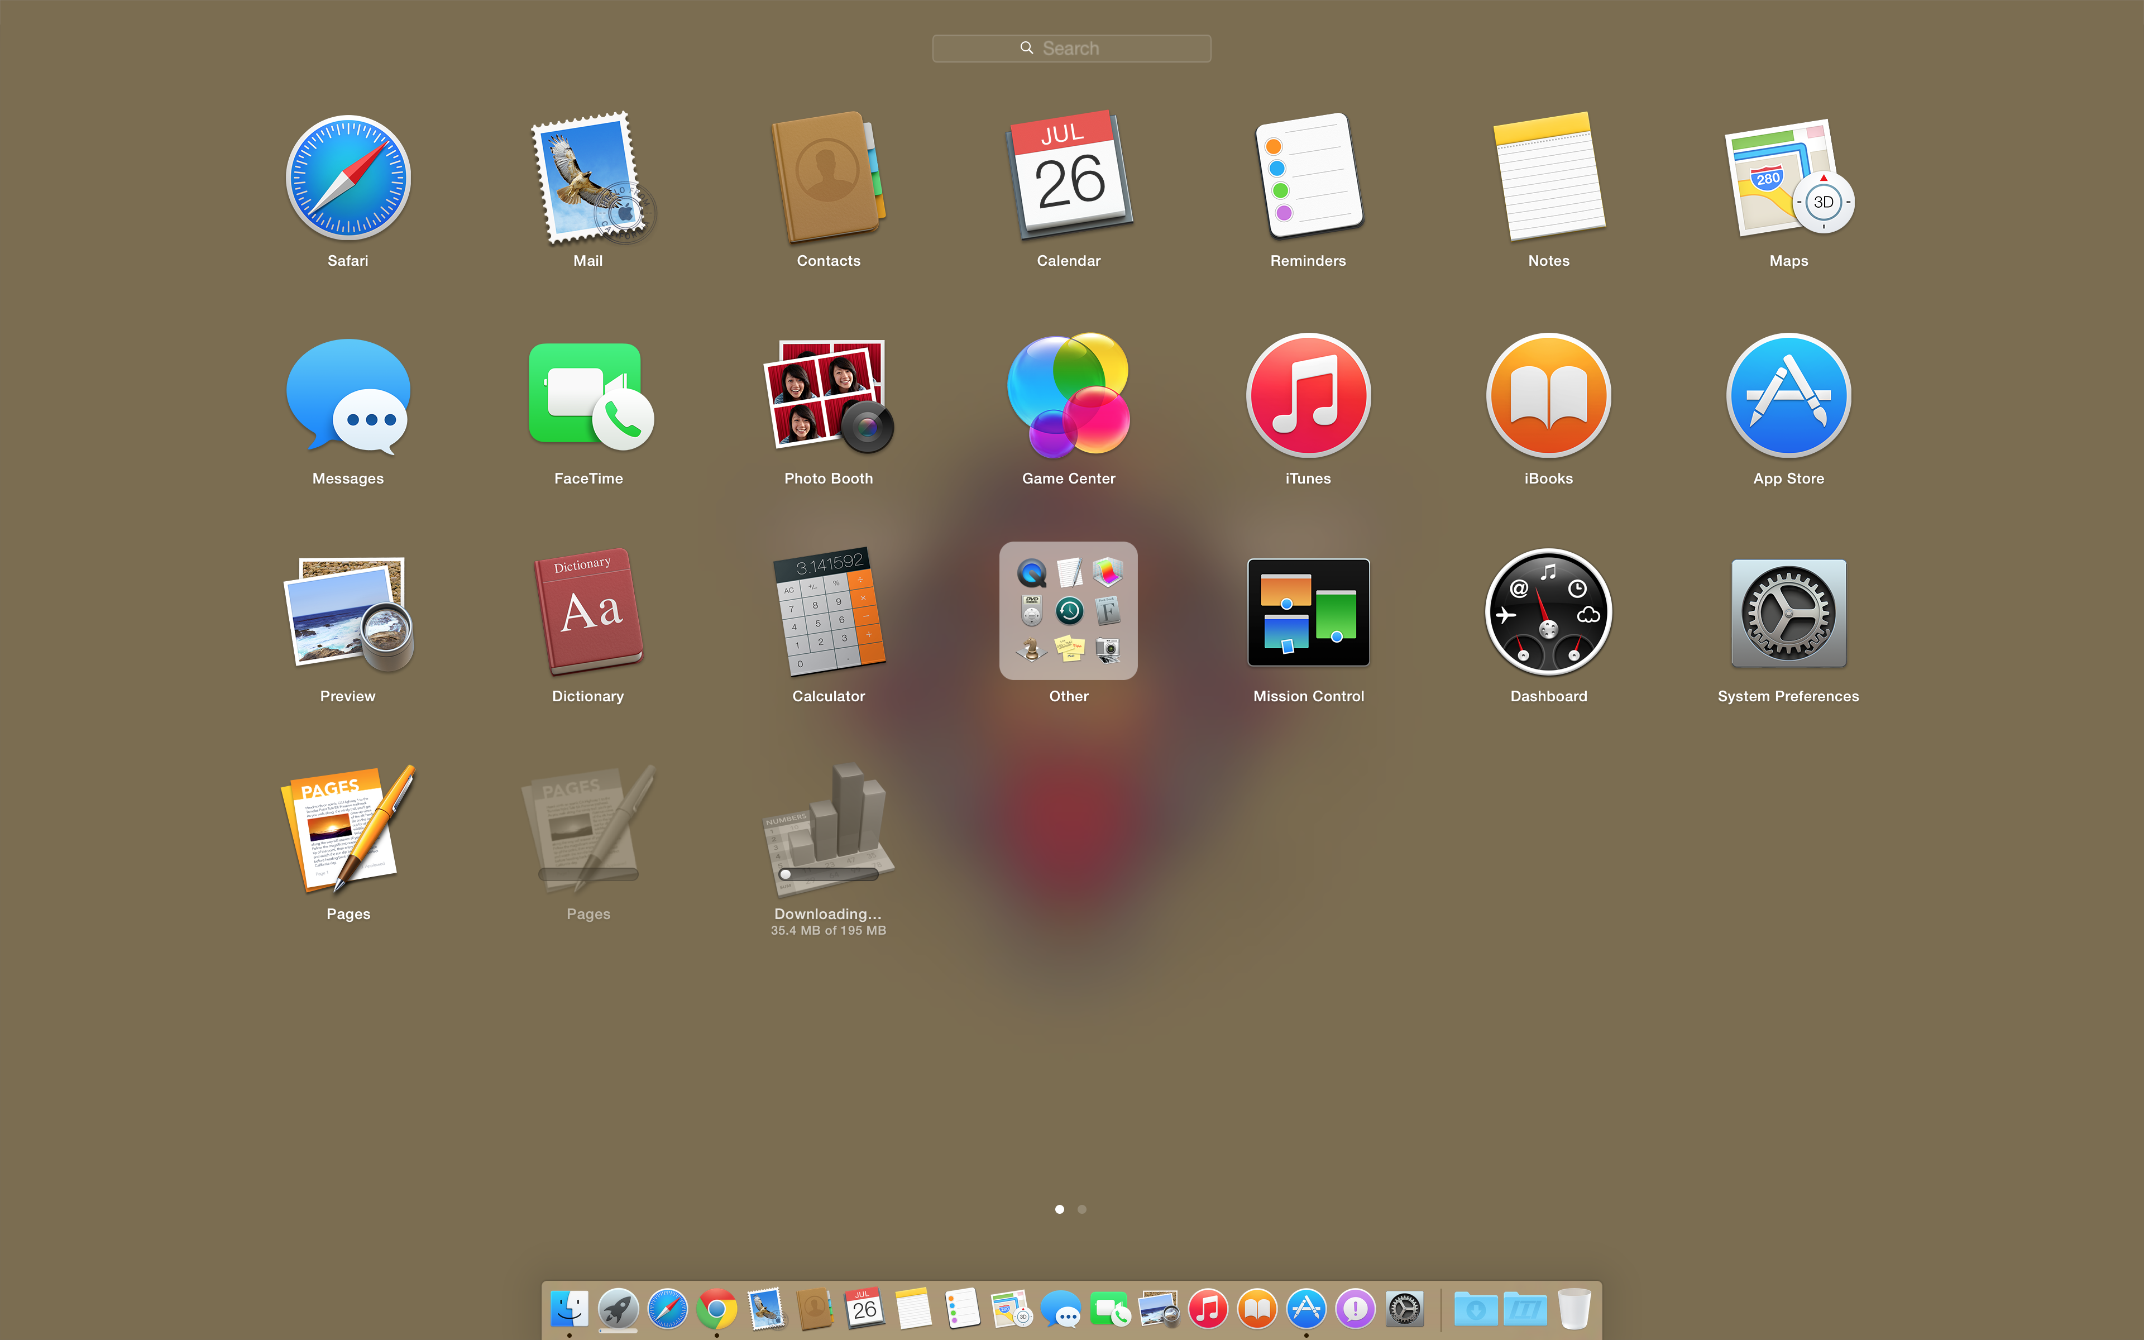
Task: Open iBooks from Launchpad
Action: coord(1549,396)
